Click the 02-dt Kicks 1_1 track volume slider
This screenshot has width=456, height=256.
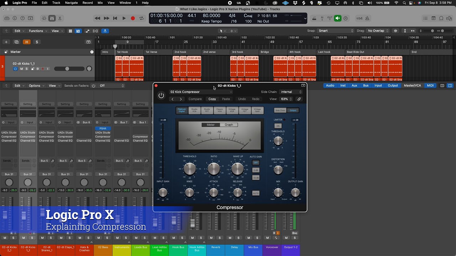point(69,69)
